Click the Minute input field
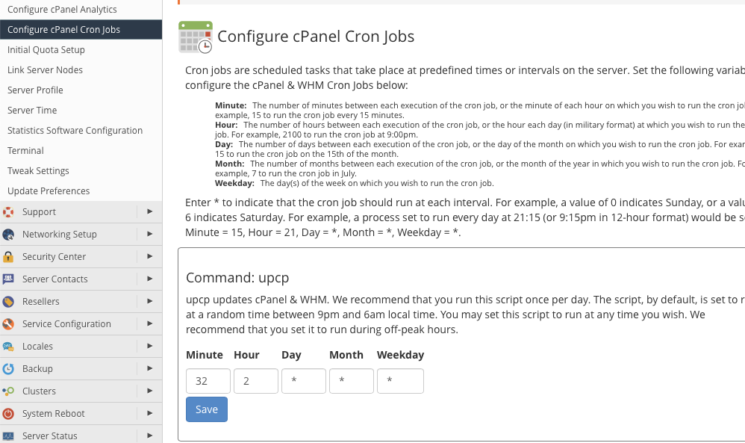The width and height of the screenshot is (745, 443). [x=208, y=381]
